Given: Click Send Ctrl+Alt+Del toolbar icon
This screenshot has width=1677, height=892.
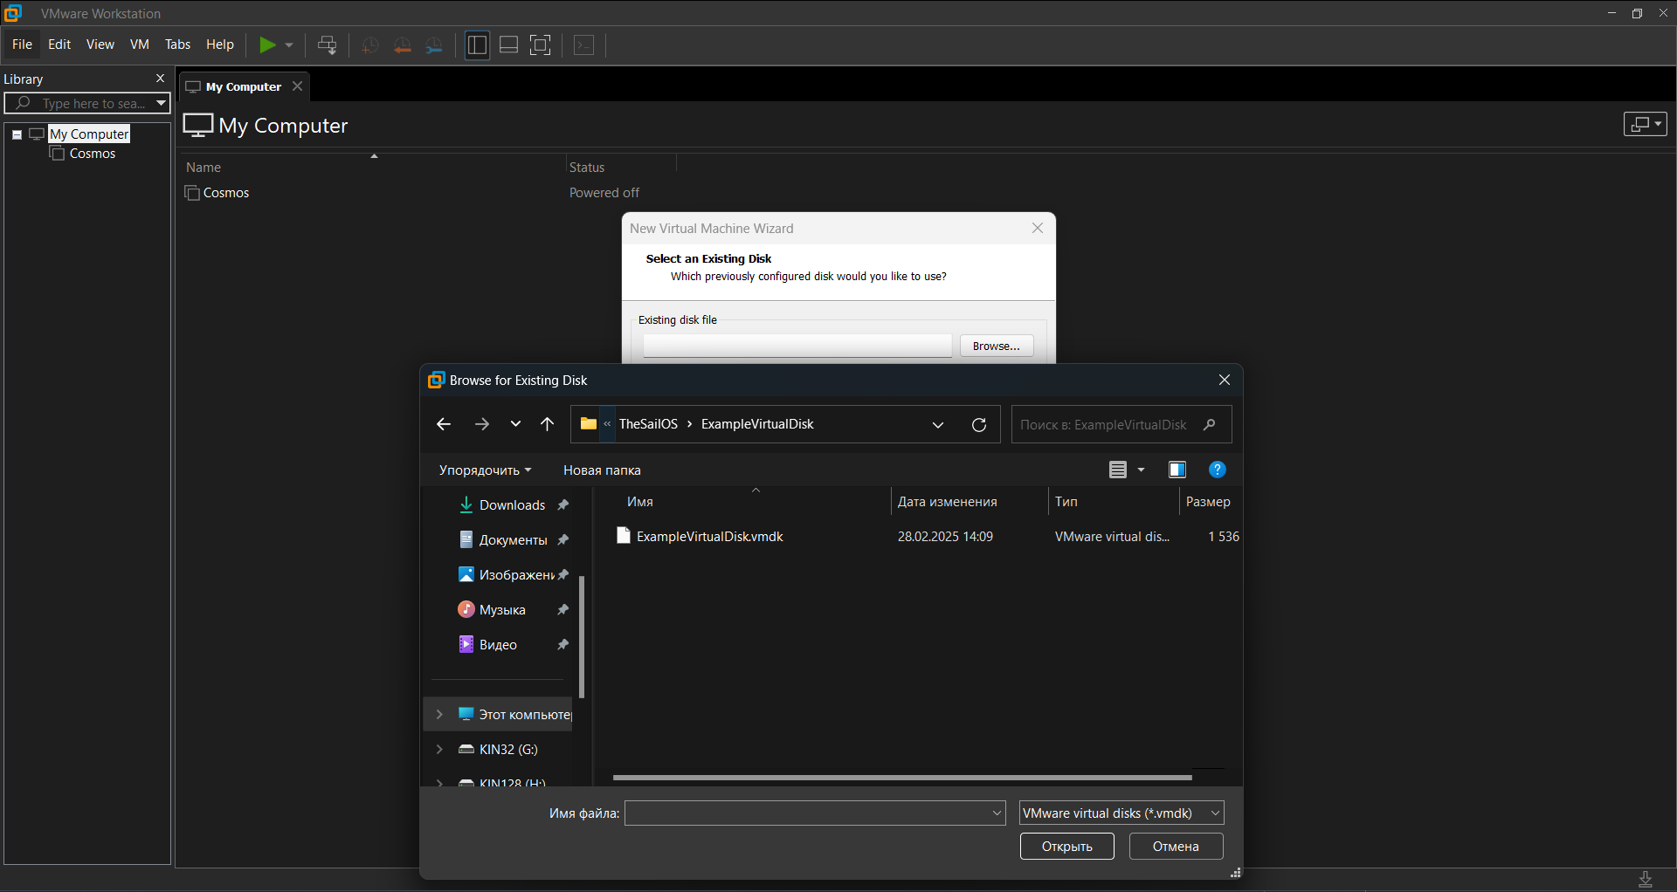Looking at the screenshot, I should point(328,45).
